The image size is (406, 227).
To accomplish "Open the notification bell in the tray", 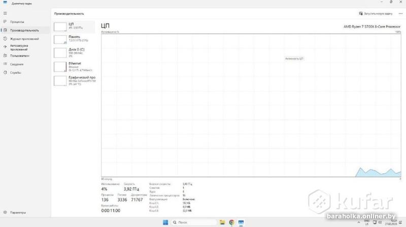I will pos(400,222).
